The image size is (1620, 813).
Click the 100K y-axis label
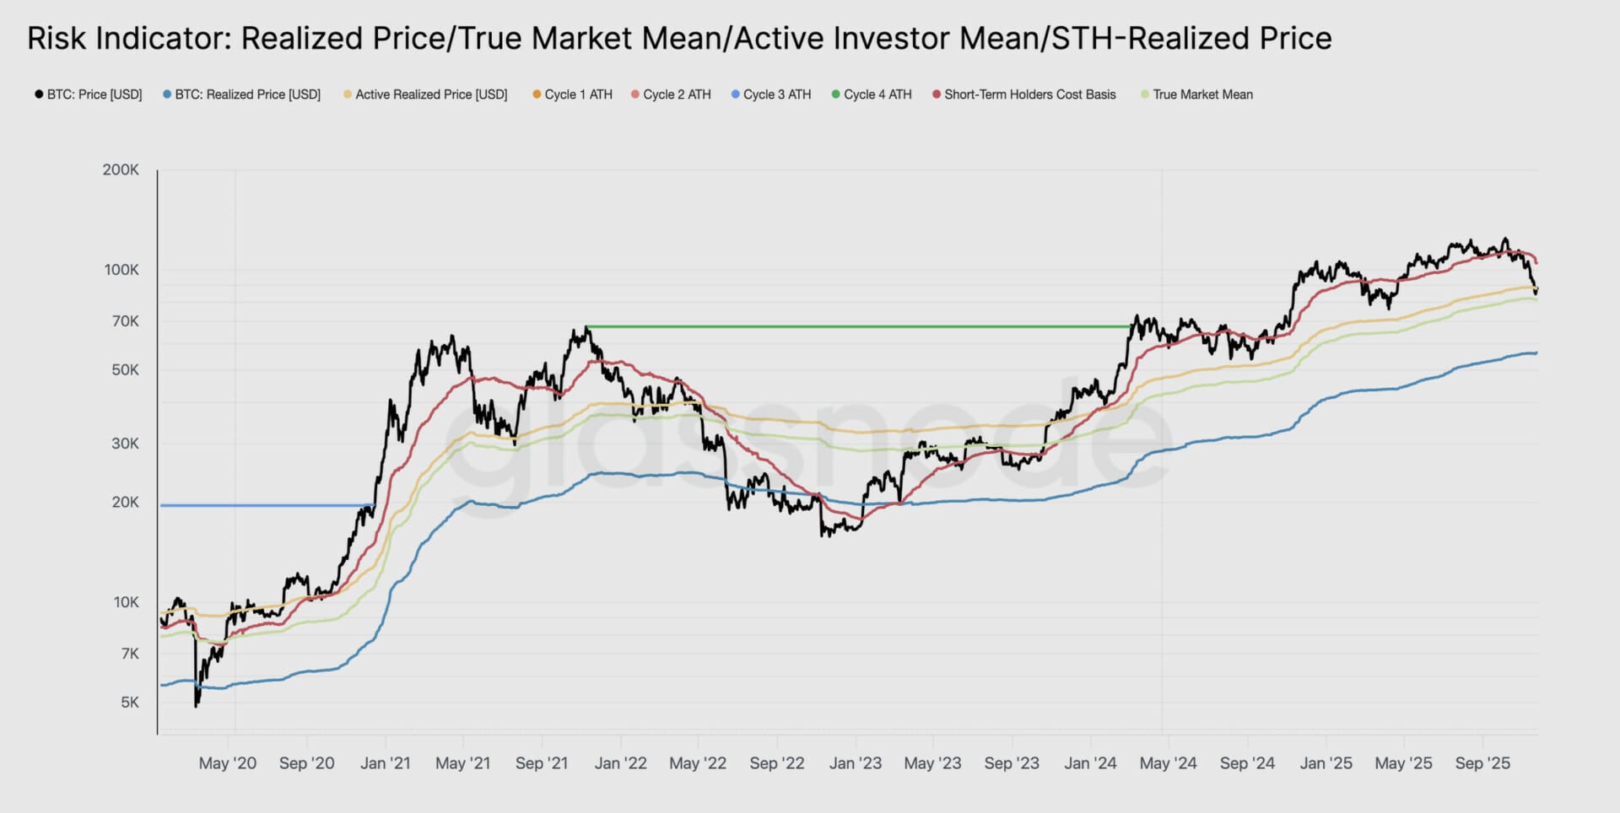click(x=121, y=270)
